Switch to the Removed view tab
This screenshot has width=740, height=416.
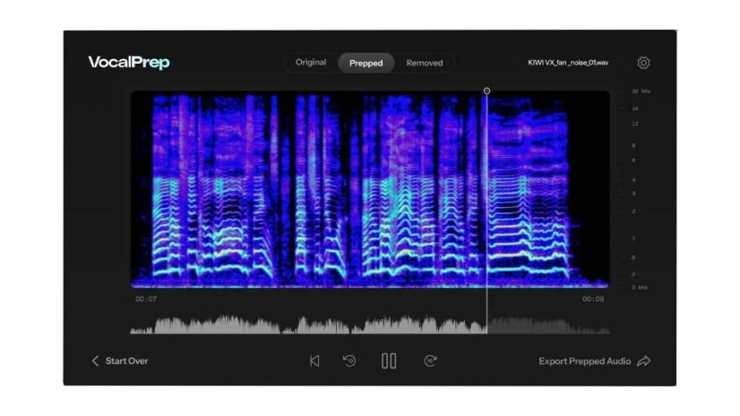coord(425,63)
